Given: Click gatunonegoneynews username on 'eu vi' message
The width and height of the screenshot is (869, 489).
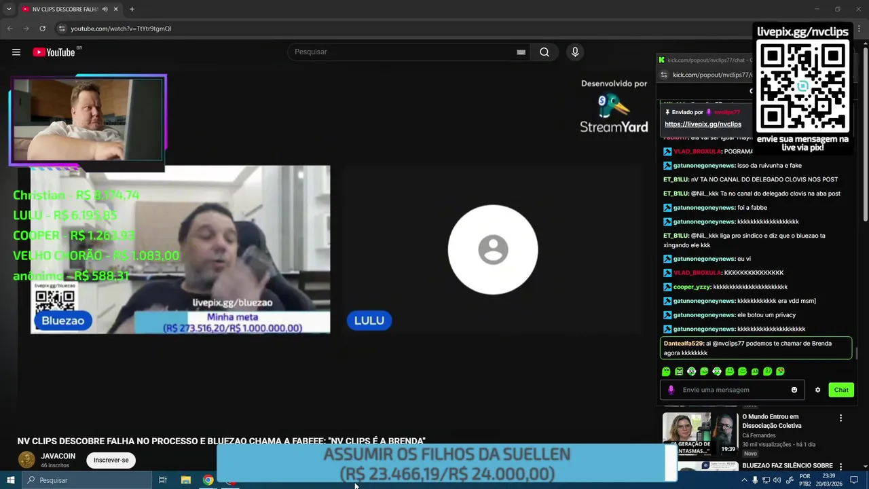Looking at the screenshot, I should pos(704,259).
